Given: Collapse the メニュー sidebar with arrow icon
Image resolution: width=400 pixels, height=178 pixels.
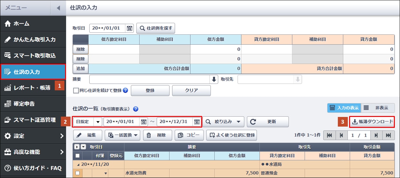Looking at the screenshot, I should pos(58,8).
